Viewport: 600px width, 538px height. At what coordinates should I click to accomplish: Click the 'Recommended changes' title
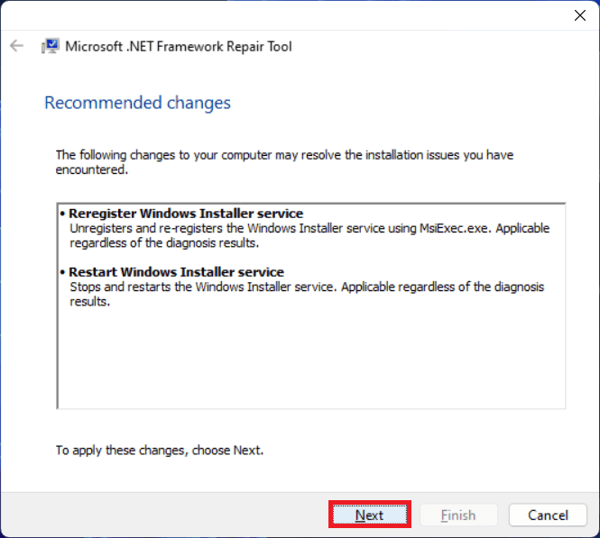(137, 103)
